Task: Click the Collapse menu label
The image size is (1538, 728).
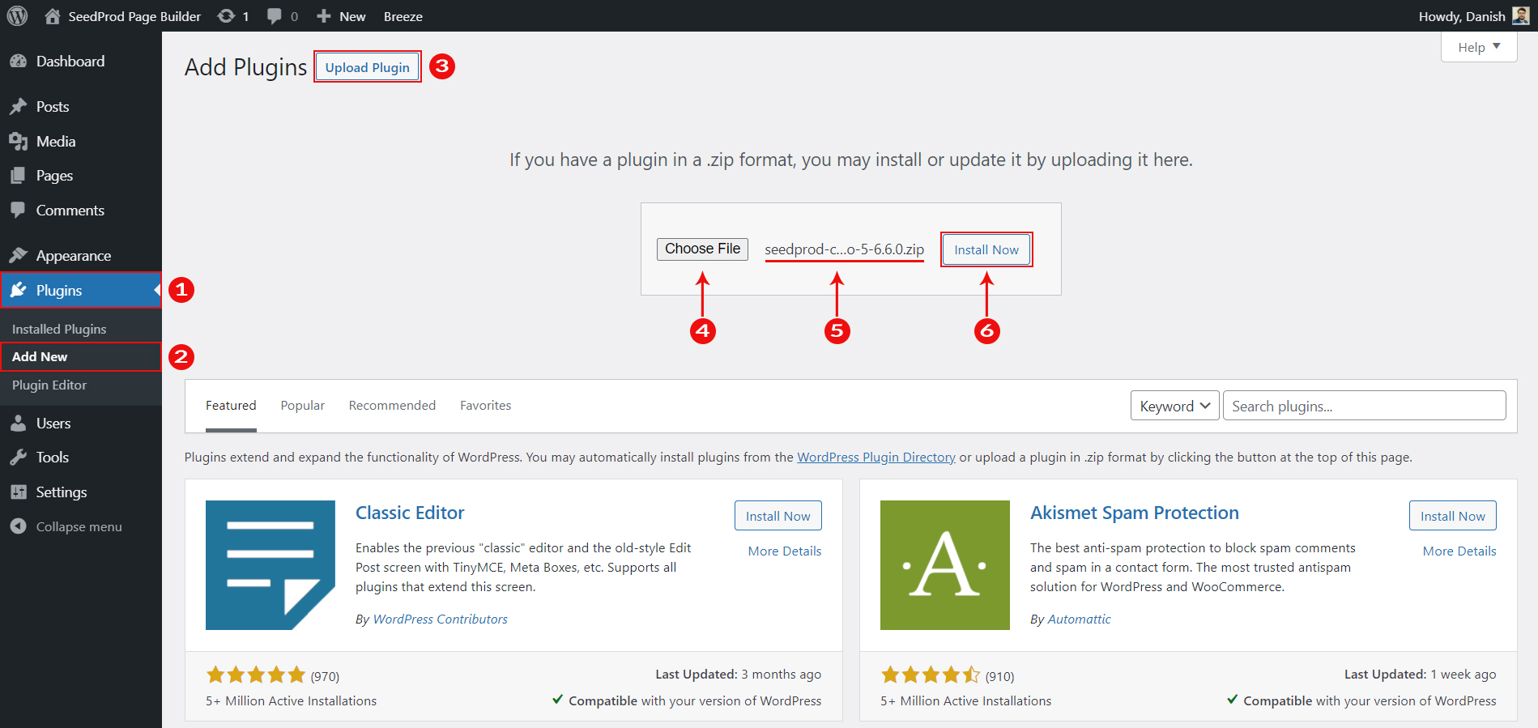Action: 79,527
